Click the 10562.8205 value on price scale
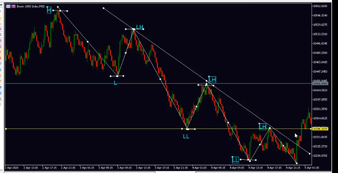Viewport: 338px width, 173px height. click(x=320, y=6)
